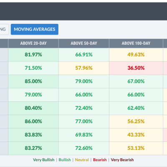The width and height of the screenshot is (167, 167).
Task: Click the 62.40% cell
Action: (x=136, y=108)
